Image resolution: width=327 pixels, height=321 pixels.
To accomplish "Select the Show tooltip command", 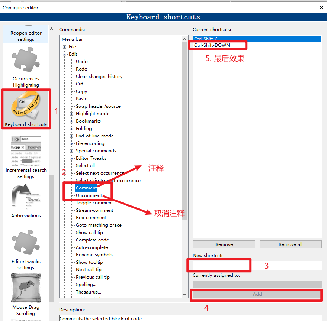I will [x=89, y=262].
